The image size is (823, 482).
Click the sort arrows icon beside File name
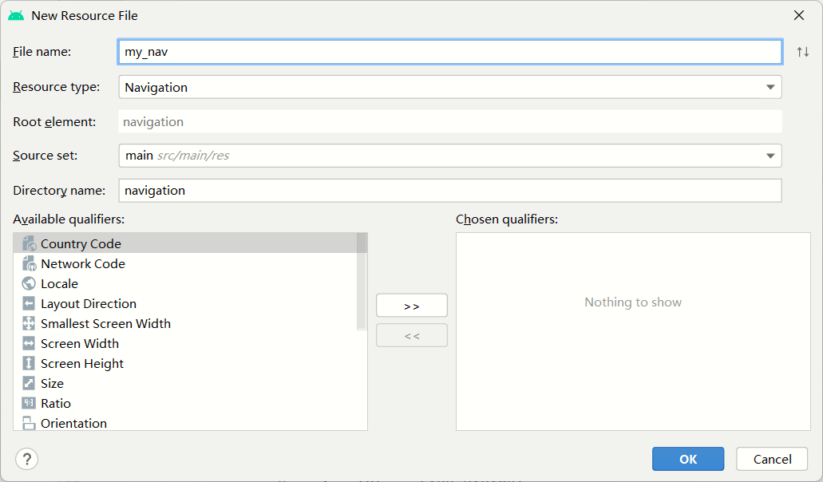click(802, 52)
